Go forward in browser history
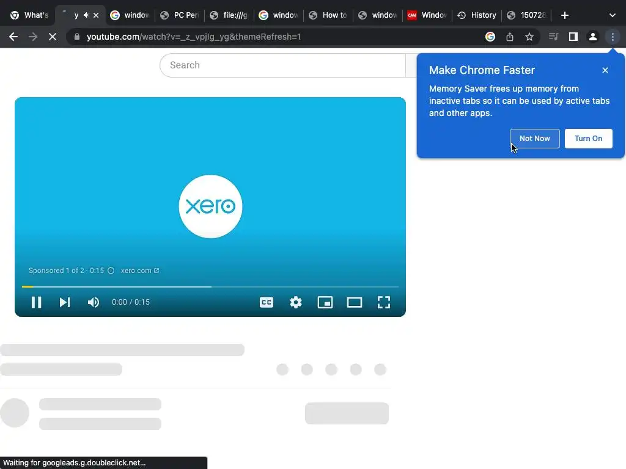 [x=33, y=37]
